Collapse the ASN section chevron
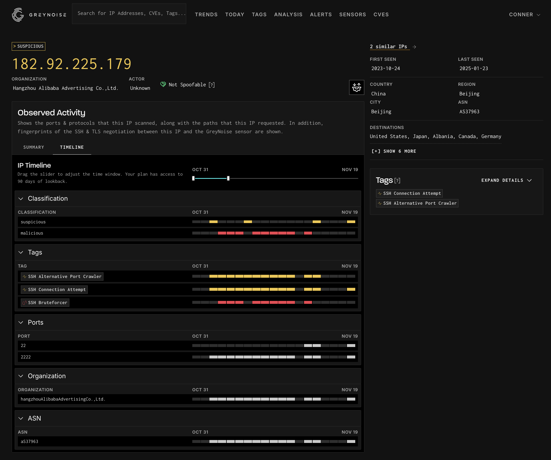Image resolution: width=551 pixels, height=460 pixels. coord(21,418)
